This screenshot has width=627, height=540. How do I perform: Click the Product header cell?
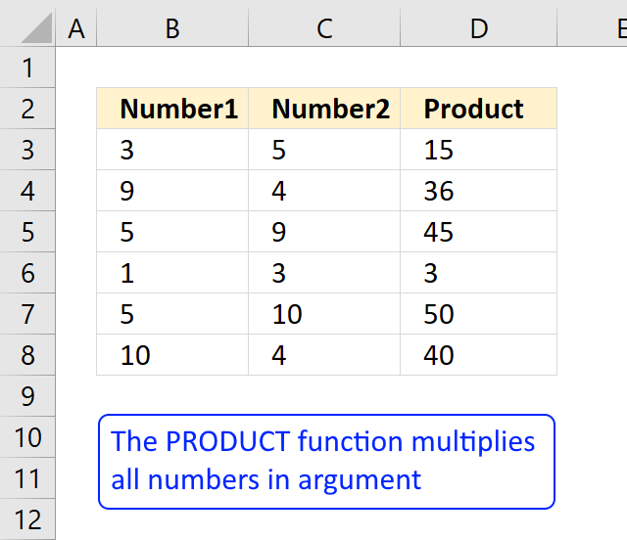(479, 109)
